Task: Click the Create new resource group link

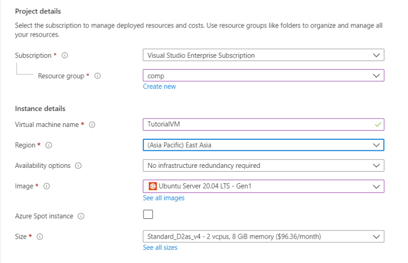Action: 159,87
